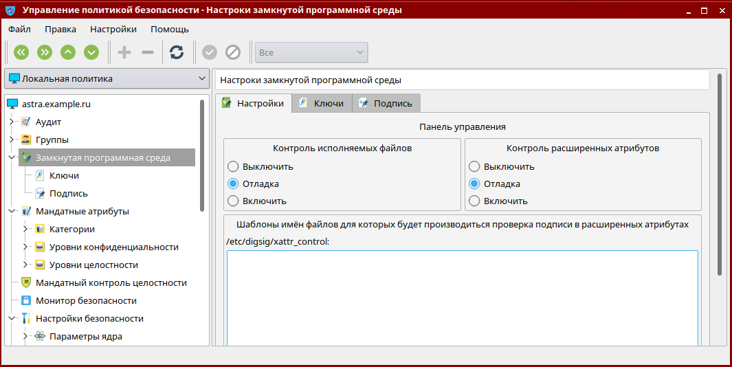Expand the Уровни конфиденциальности node
This screenshot has height=367, width=732.
point(26,247)
